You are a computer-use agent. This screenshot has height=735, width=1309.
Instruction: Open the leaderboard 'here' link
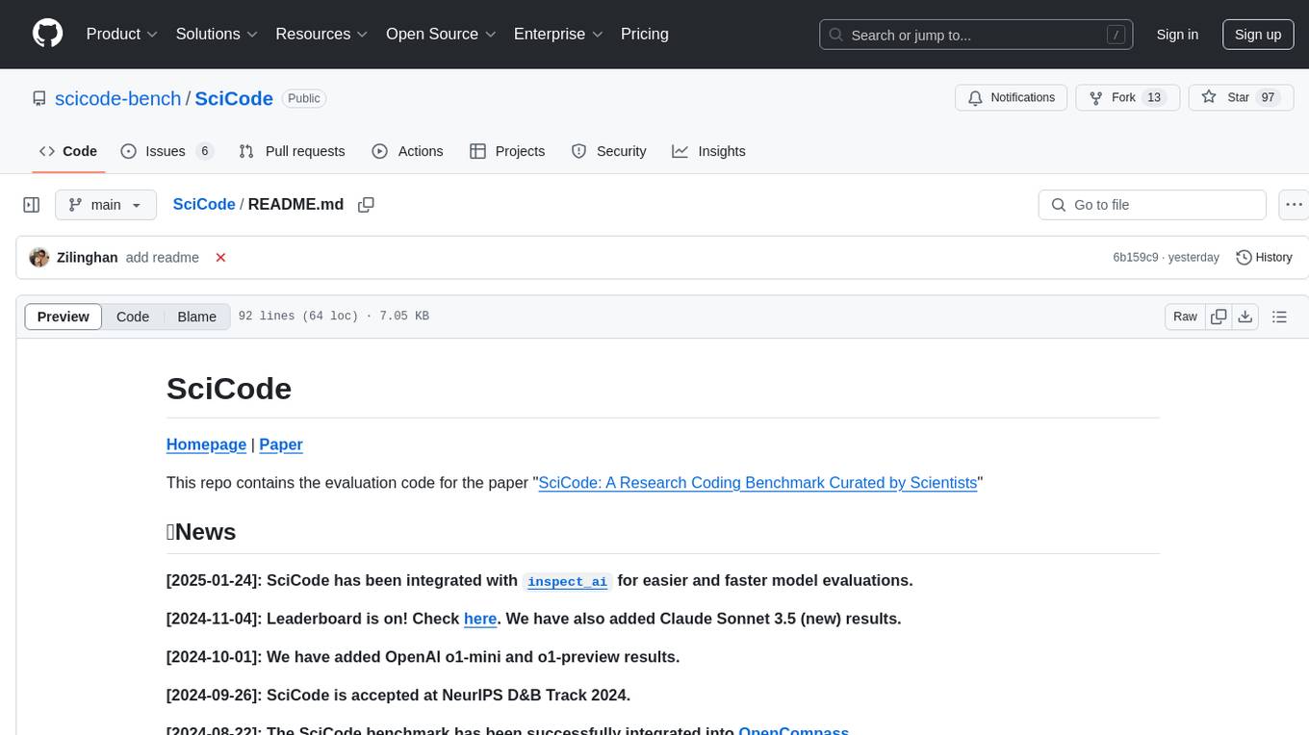click(480, 619)
